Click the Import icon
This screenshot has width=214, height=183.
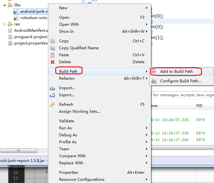point(52,88)
